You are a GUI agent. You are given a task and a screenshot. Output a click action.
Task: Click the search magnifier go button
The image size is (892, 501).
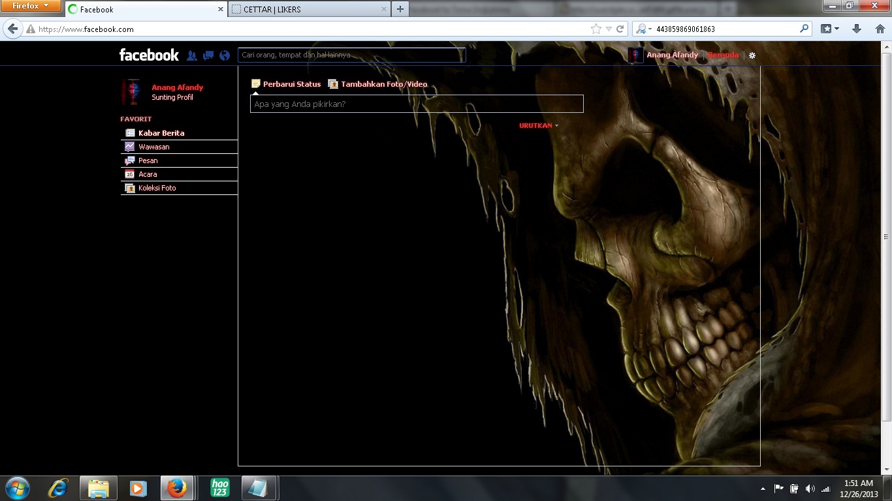point(804,29)
